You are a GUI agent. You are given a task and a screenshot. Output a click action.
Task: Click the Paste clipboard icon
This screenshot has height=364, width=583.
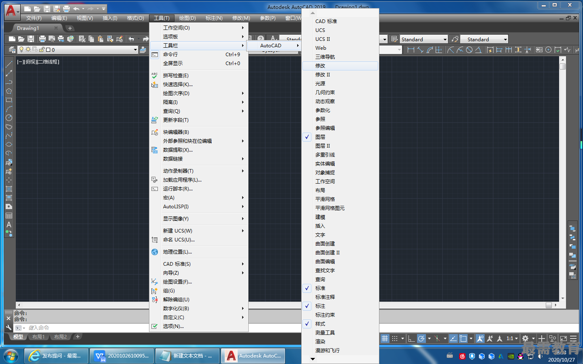tap(100, 39)
